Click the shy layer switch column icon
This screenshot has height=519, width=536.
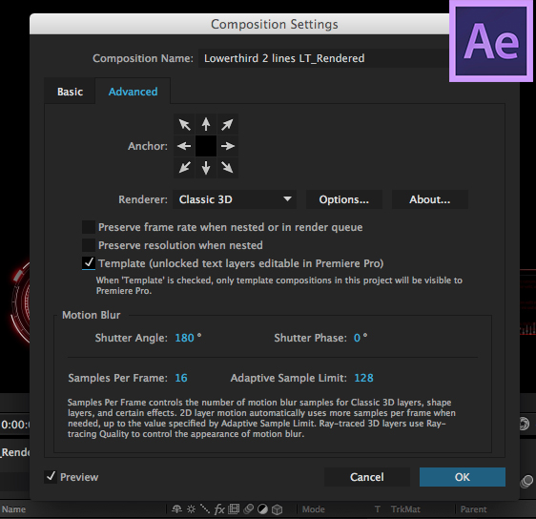coord(176,509)
